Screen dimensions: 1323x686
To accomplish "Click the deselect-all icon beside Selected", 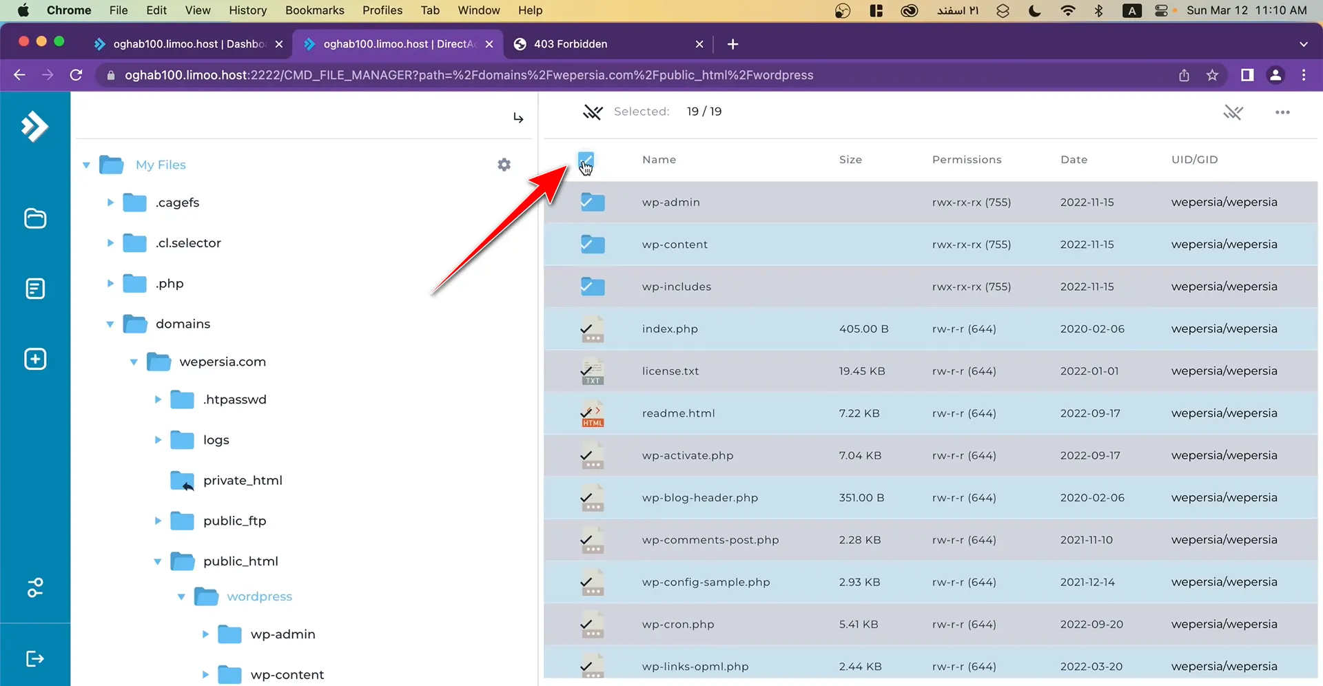I will [x=593, y=112].
